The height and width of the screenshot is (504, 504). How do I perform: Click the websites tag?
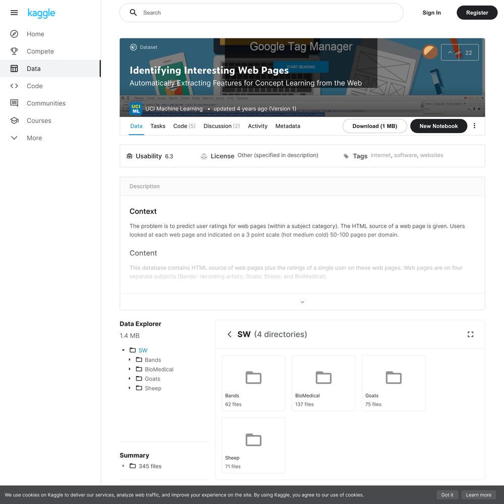pos(432,155)
